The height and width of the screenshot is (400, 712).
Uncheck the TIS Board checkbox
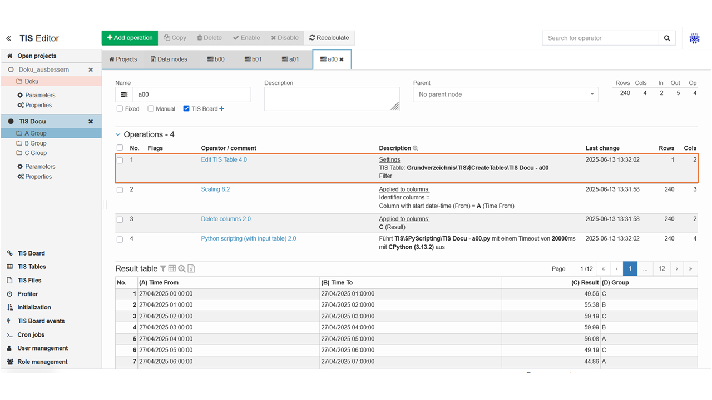coord(186,109)
